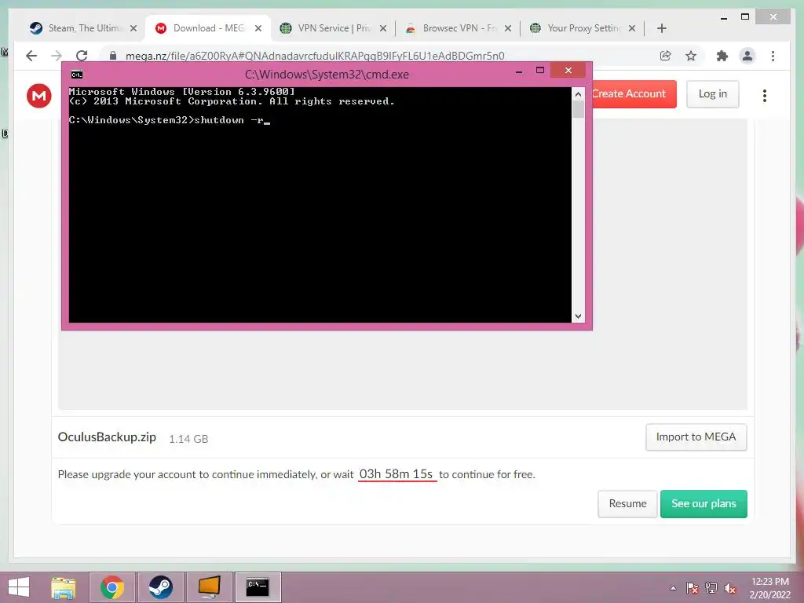The height and width of the screenshot is (603, 804).
Task: Bookmark this page with the star
Action: pyautogui.click(x=691, y=56)
